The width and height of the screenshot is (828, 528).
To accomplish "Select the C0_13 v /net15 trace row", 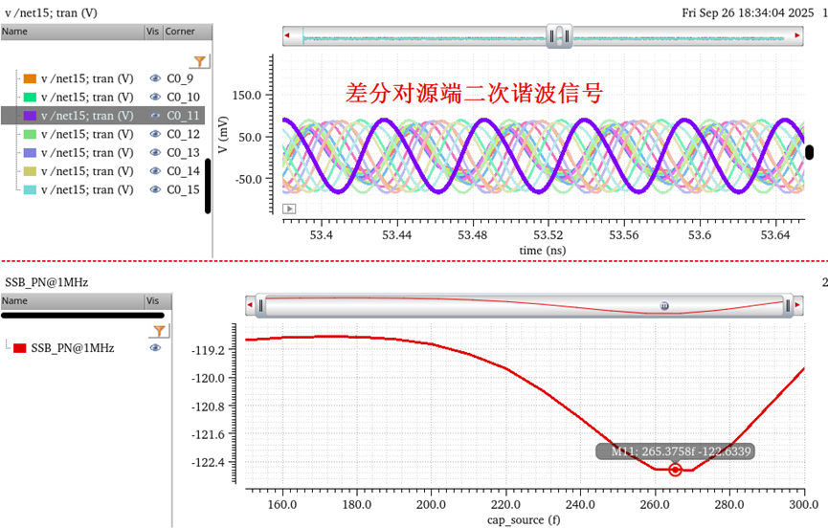I will [86, 152].
